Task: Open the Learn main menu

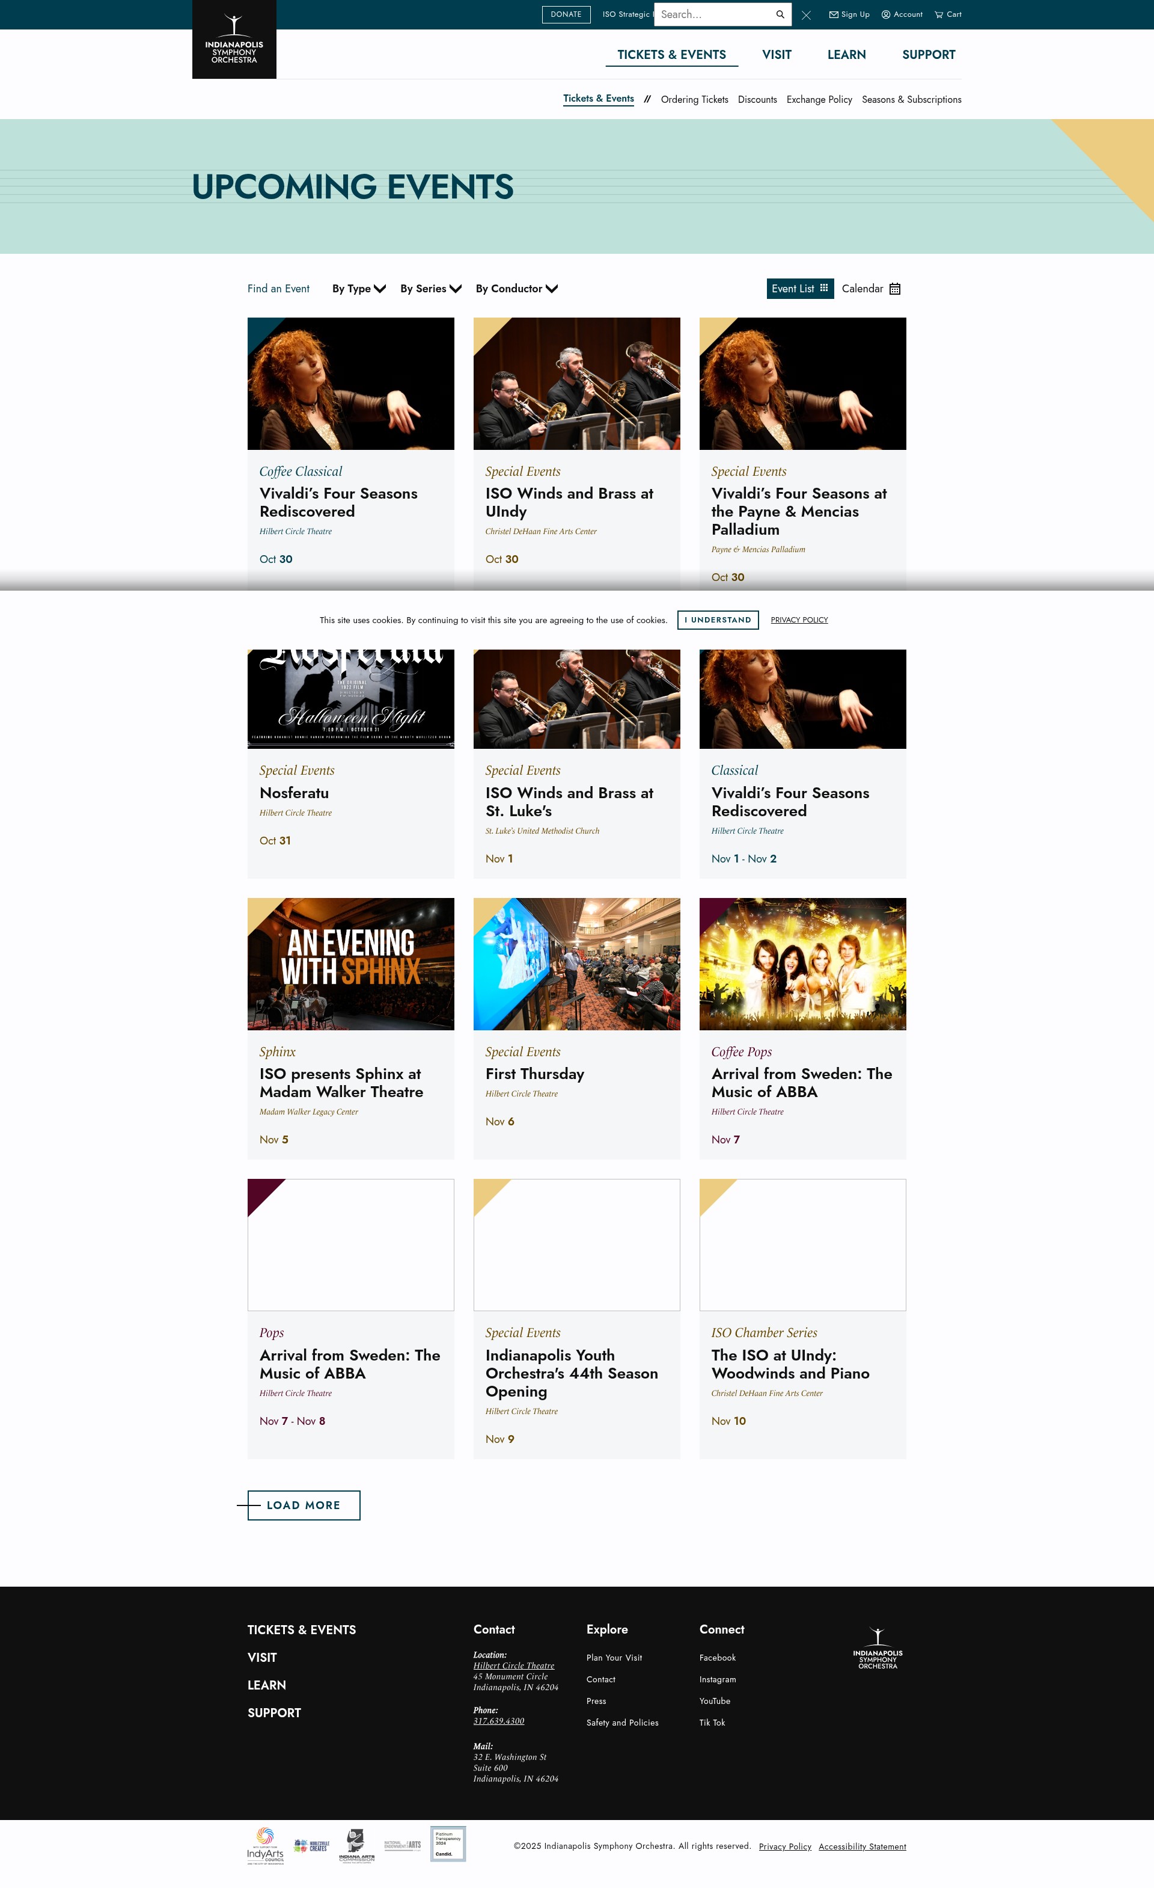Action: click(846, 54)
